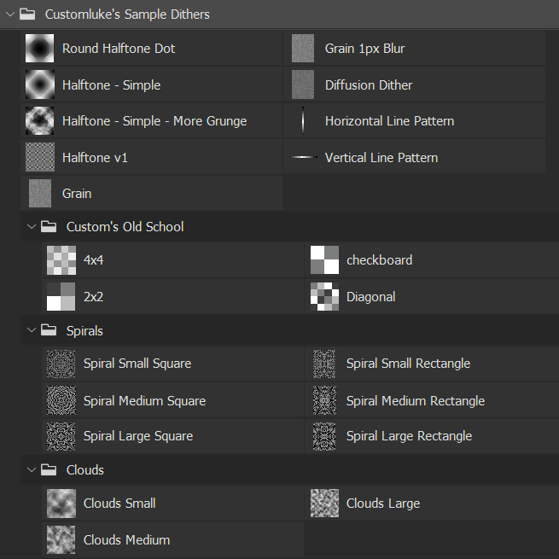The height and width of the screenshot is (559, 559).
Task: Collapse the Clouds folder chevron
Action: tap(32, 470)
